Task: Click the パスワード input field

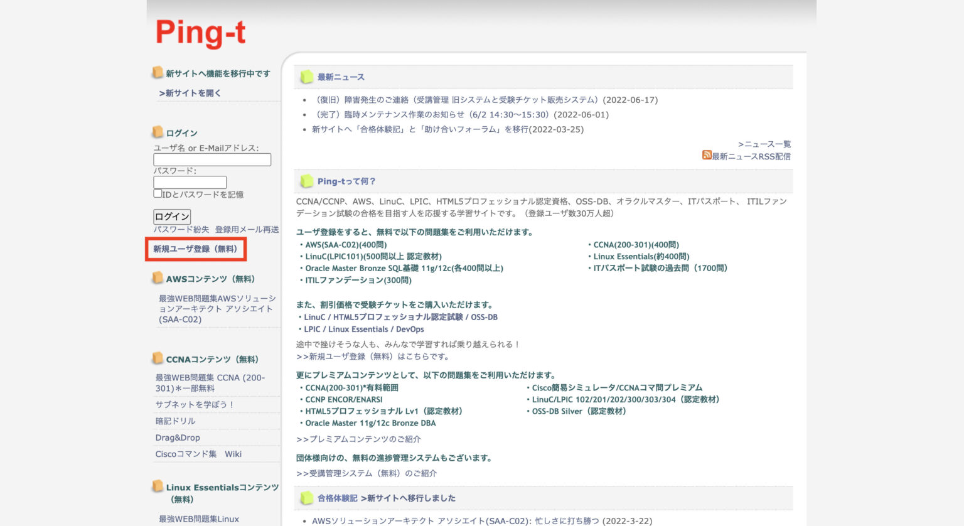Action: click(189, 182)
